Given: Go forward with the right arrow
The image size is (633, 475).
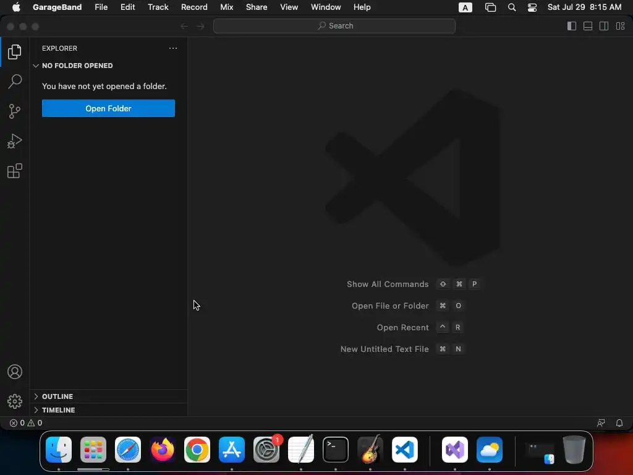Looking at the screenshot, I should (x=200, y=26).
